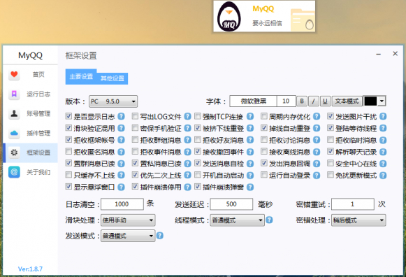Click the font size field showing 10
The image size is (406, 277).
286,101
